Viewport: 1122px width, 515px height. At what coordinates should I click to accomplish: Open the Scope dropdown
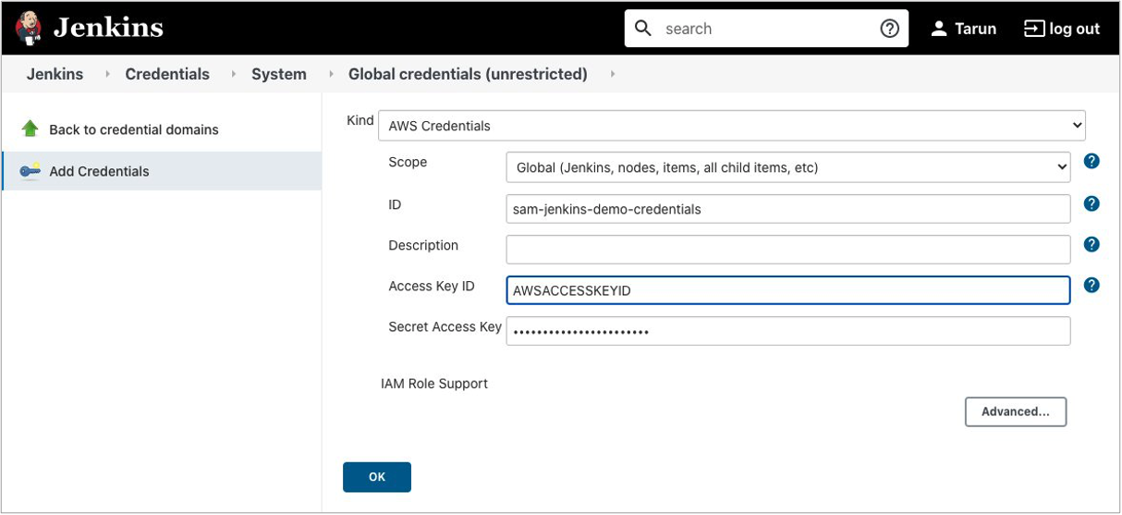point(788,167)
